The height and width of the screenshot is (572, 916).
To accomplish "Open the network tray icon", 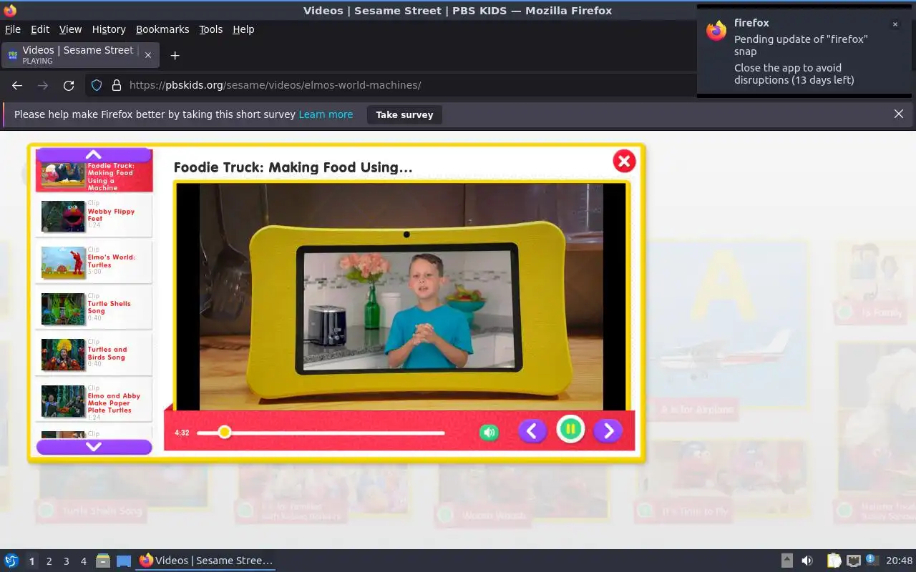I will pos(853,561).
